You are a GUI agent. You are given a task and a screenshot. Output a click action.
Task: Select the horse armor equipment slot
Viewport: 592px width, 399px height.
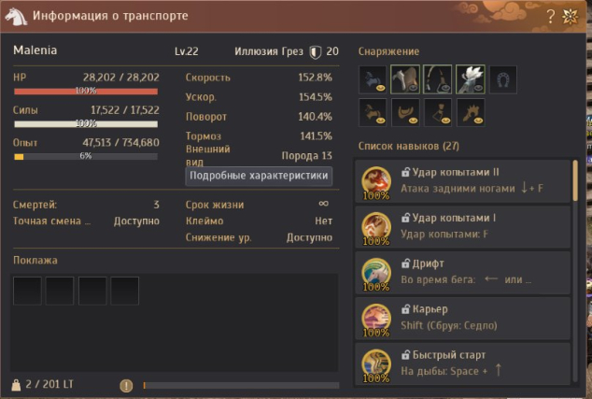(x=404, y=79)
